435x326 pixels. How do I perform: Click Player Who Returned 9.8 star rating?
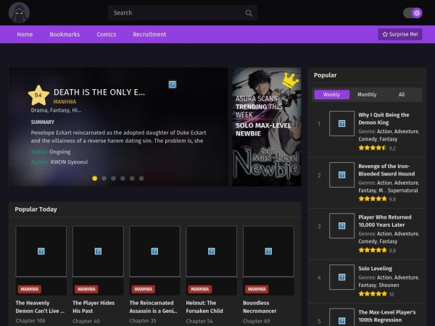377,251
